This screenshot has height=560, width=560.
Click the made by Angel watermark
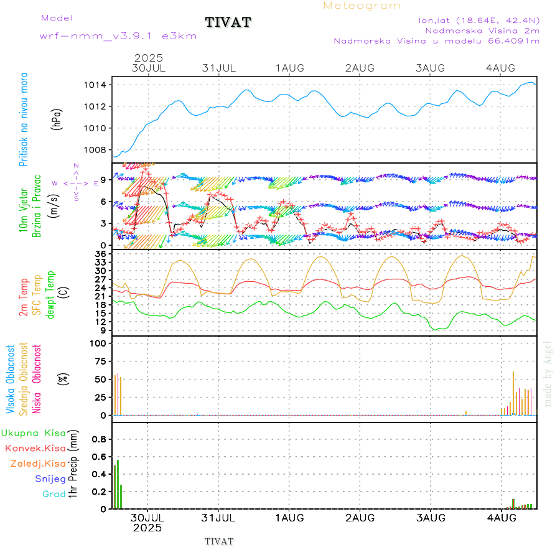548,373
